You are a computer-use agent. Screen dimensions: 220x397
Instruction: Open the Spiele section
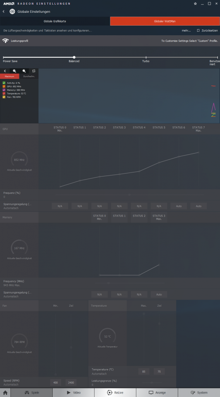click(32, 392)
